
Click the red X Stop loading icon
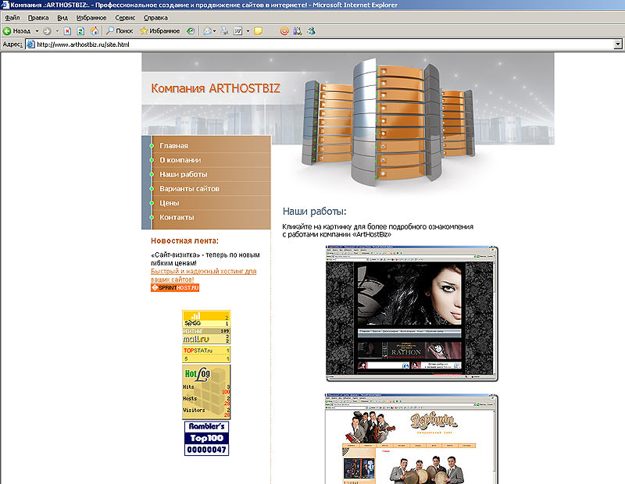[67, 30]
